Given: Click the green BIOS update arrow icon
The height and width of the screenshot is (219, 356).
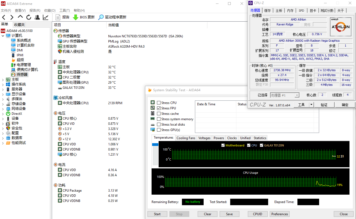Looking at the screenshot, I should (76, 17).
